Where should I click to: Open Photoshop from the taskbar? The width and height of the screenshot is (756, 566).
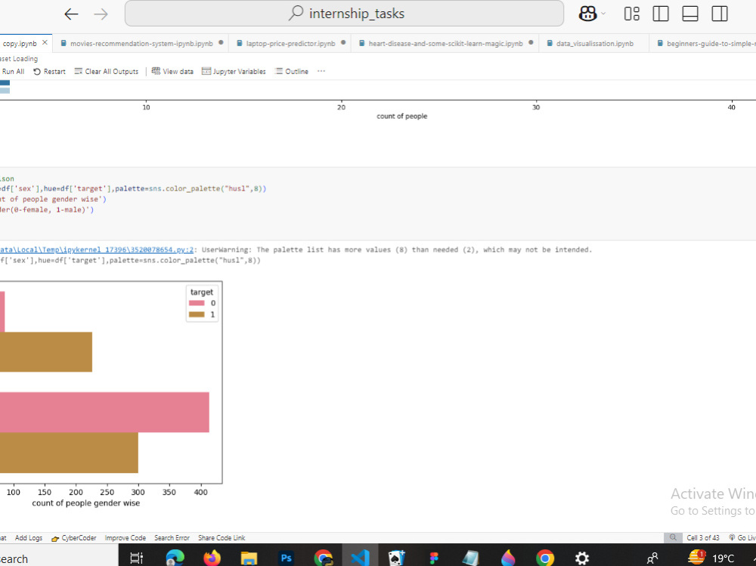(286, 558)
